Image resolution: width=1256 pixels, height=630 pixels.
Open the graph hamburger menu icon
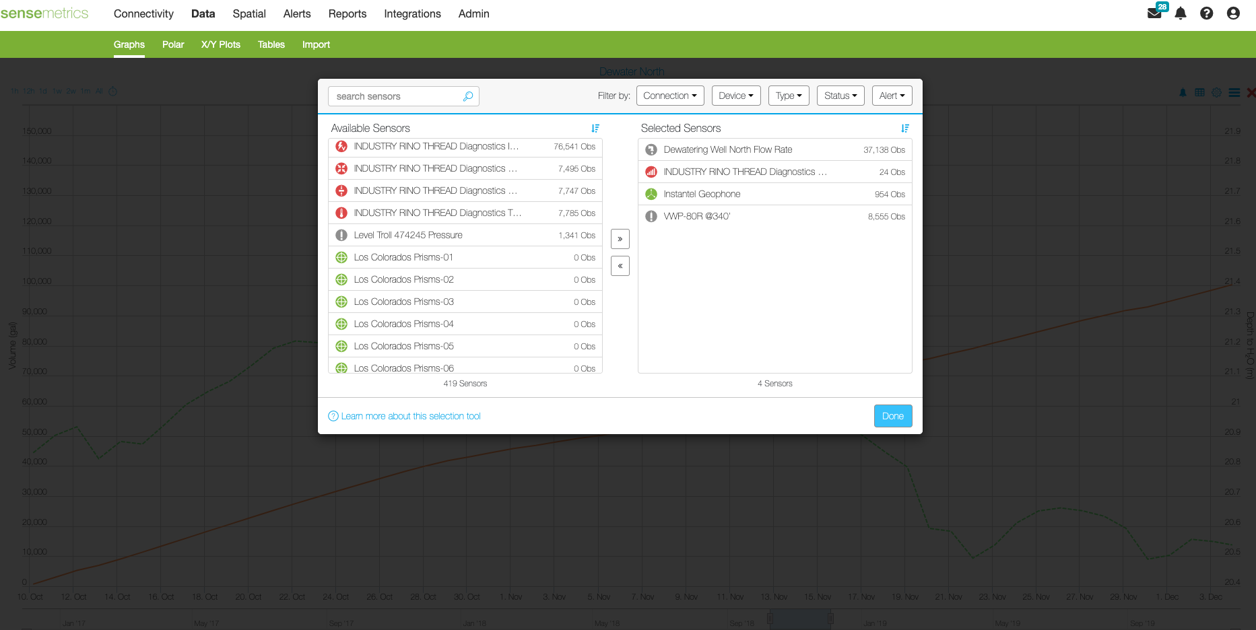point(1234,92)
